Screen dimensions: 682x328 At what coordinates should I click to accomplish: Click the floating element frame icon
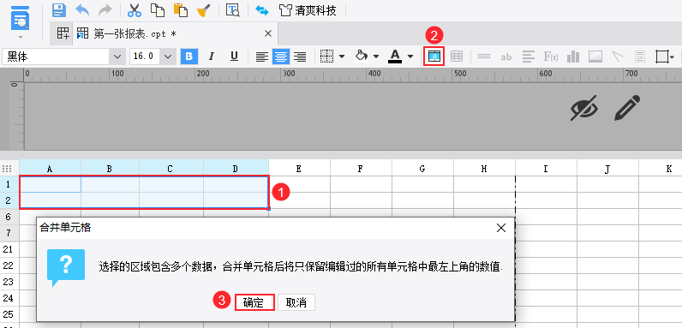pyautogui.click(x=662, y=57)
